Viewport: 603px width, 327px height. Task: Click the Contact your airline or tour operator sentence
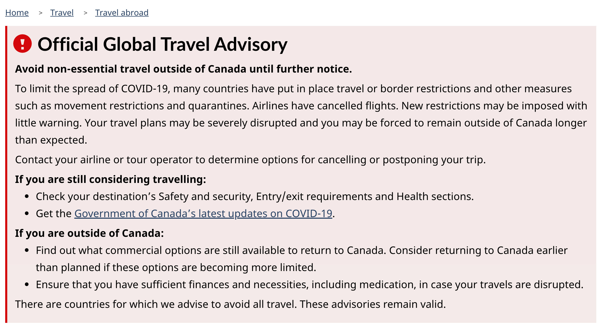tap(250, 160)
